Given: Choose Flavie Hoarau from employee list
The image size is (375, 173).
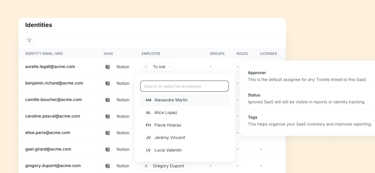Looking at the screenshot, I should (168, 125).
